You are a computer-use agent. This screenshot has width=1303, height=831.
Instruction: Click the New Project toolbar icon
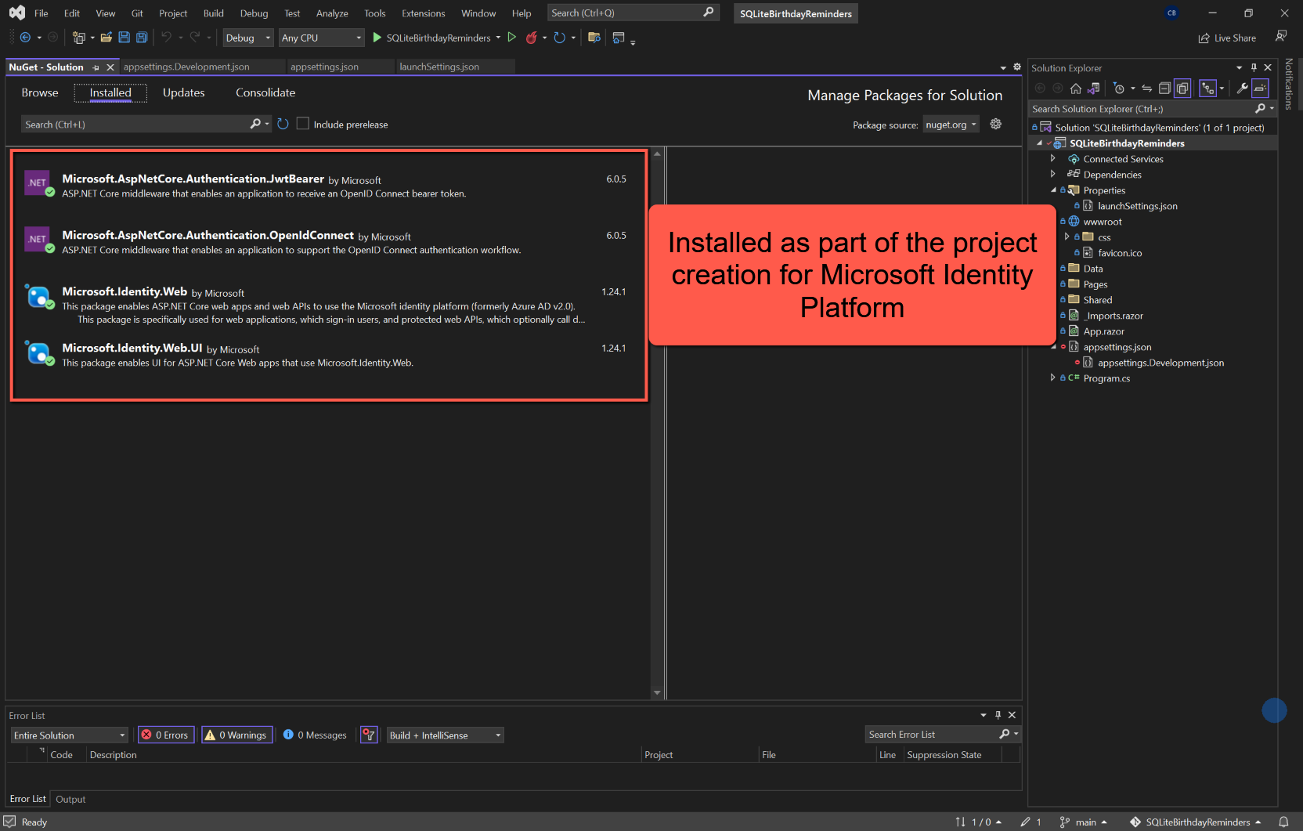pyautogui.click(x=78, y=38)
